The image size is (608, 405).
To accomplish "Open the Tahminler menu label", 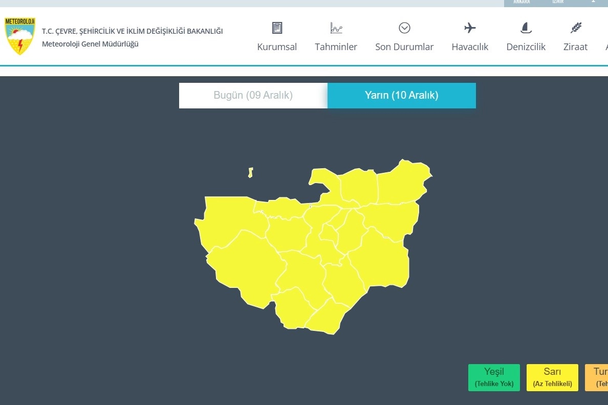I will (336, 47).
